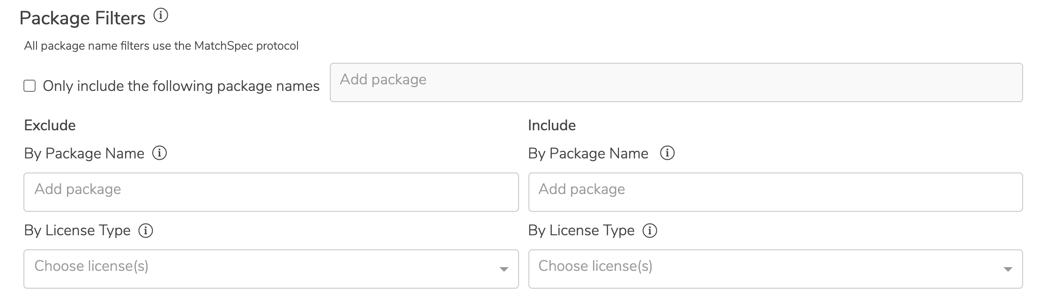Show info for Exclude By Package Name
1054x299 pixels.
(159, 153)
